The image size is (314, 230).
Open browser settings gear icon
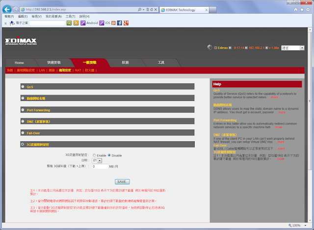[308, 10]
